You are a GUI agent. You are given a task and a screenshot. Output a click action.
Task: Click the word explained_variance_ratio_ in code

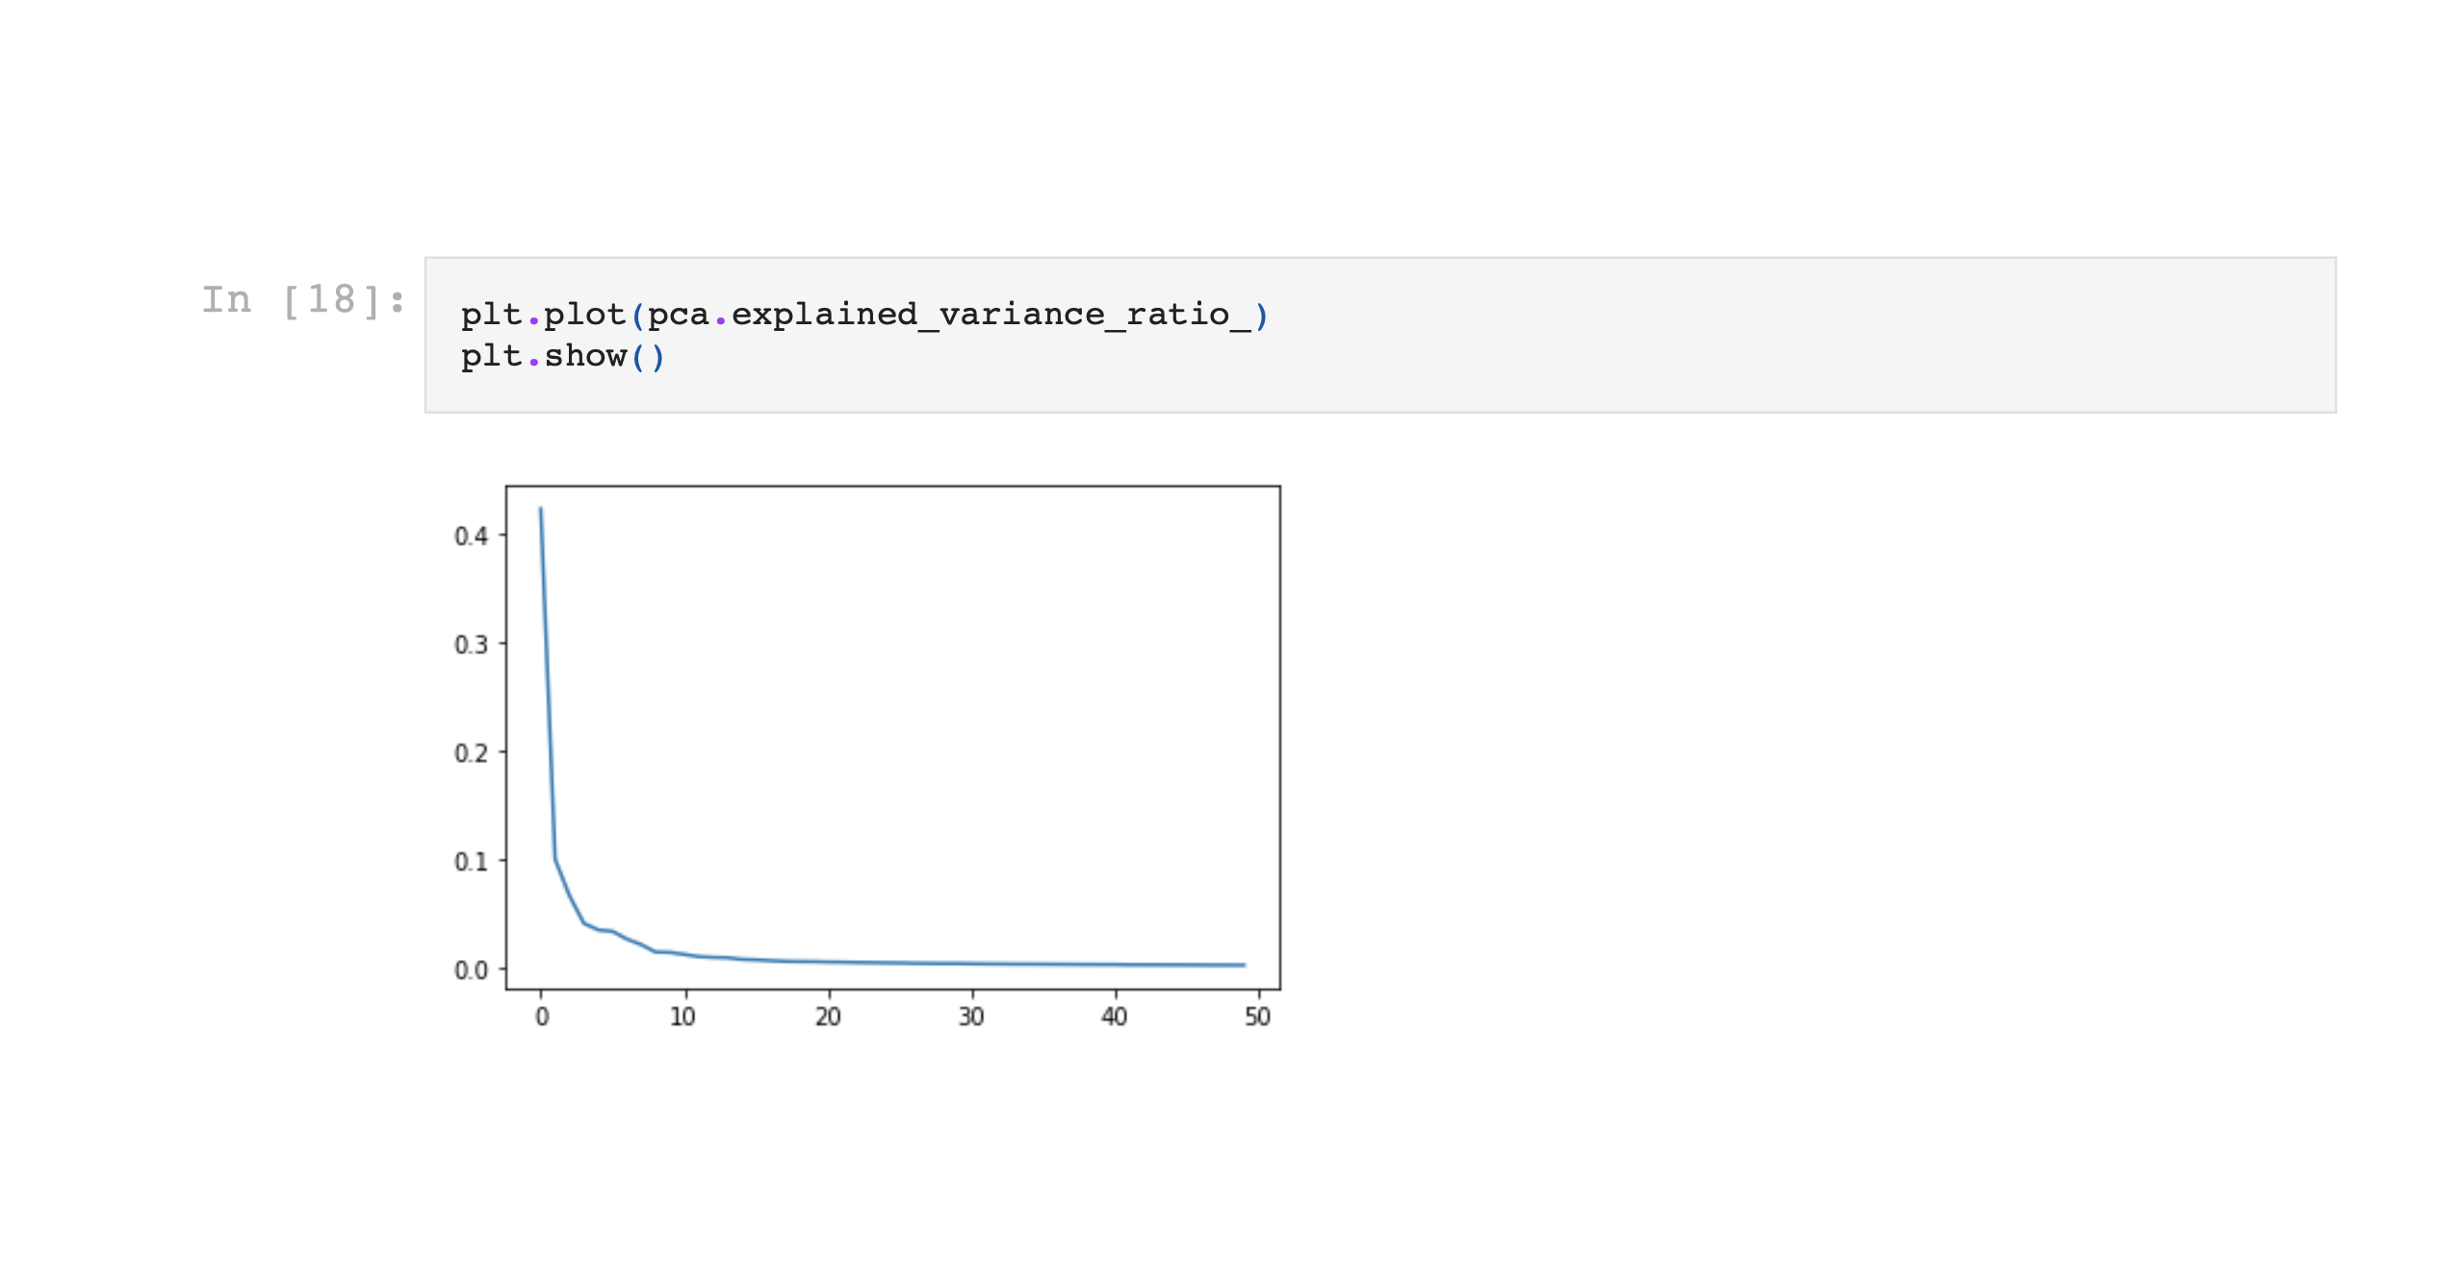[x=991, y=315]
